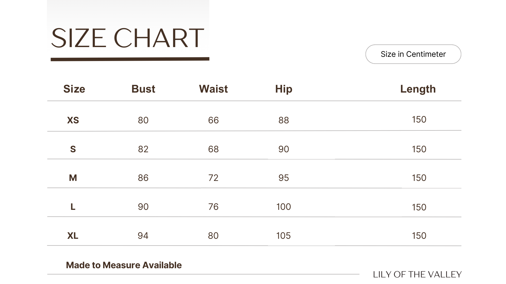Click the XL hip value 105

coord(283,236)
